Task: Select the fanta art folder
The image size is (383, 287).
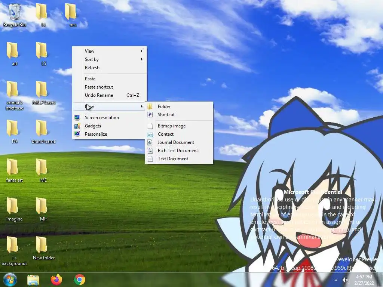Action: point(15,170)
